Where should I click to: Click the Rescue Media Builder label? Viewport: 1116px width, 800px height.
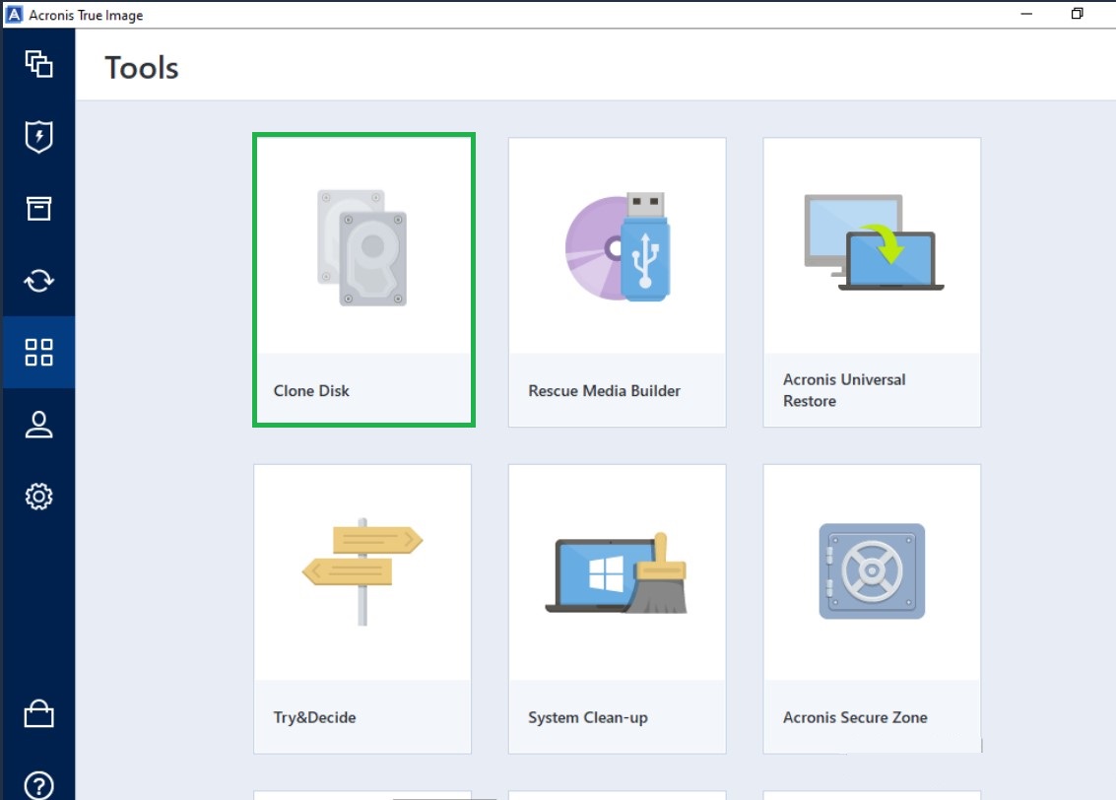coord(604,391)
